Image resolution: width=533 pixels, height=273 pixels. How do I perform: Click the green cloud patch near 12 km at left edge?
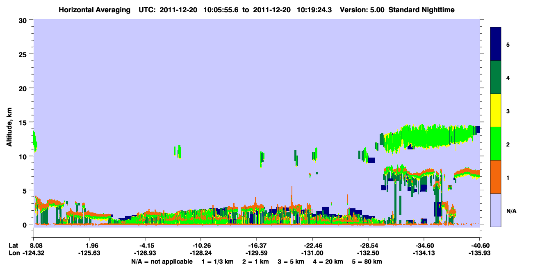[x=35, y=141]
